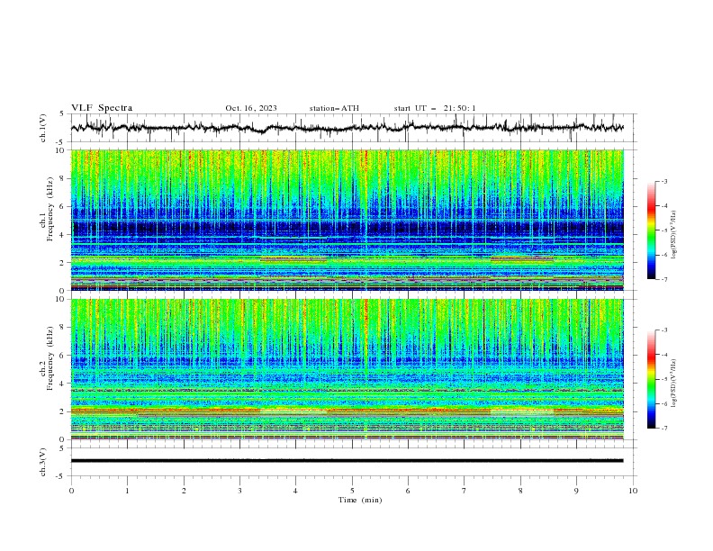713x551 pixels.
Task: Click ch.2 frequency axis tick "8"
Action: click(63, 328)
